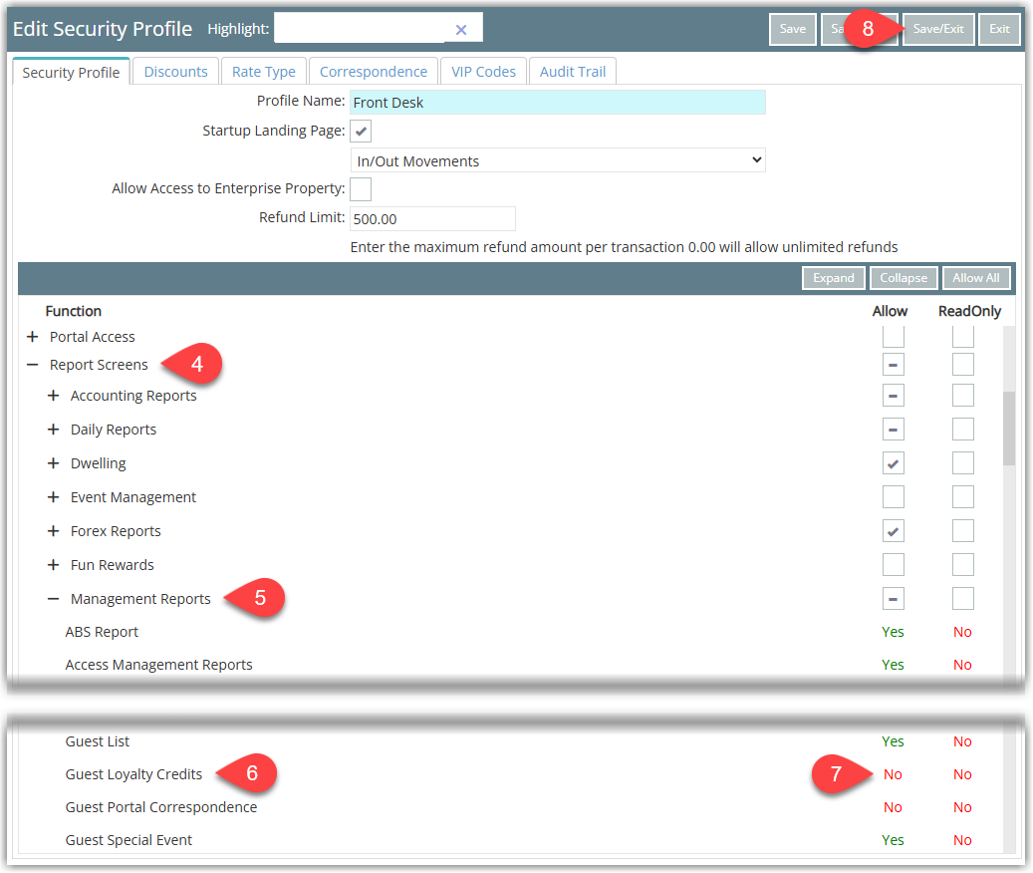Select the Guest Loyalty Credits row label
Screen dimensions: 1033x873
pyautogui.click(x=133, y=774)
